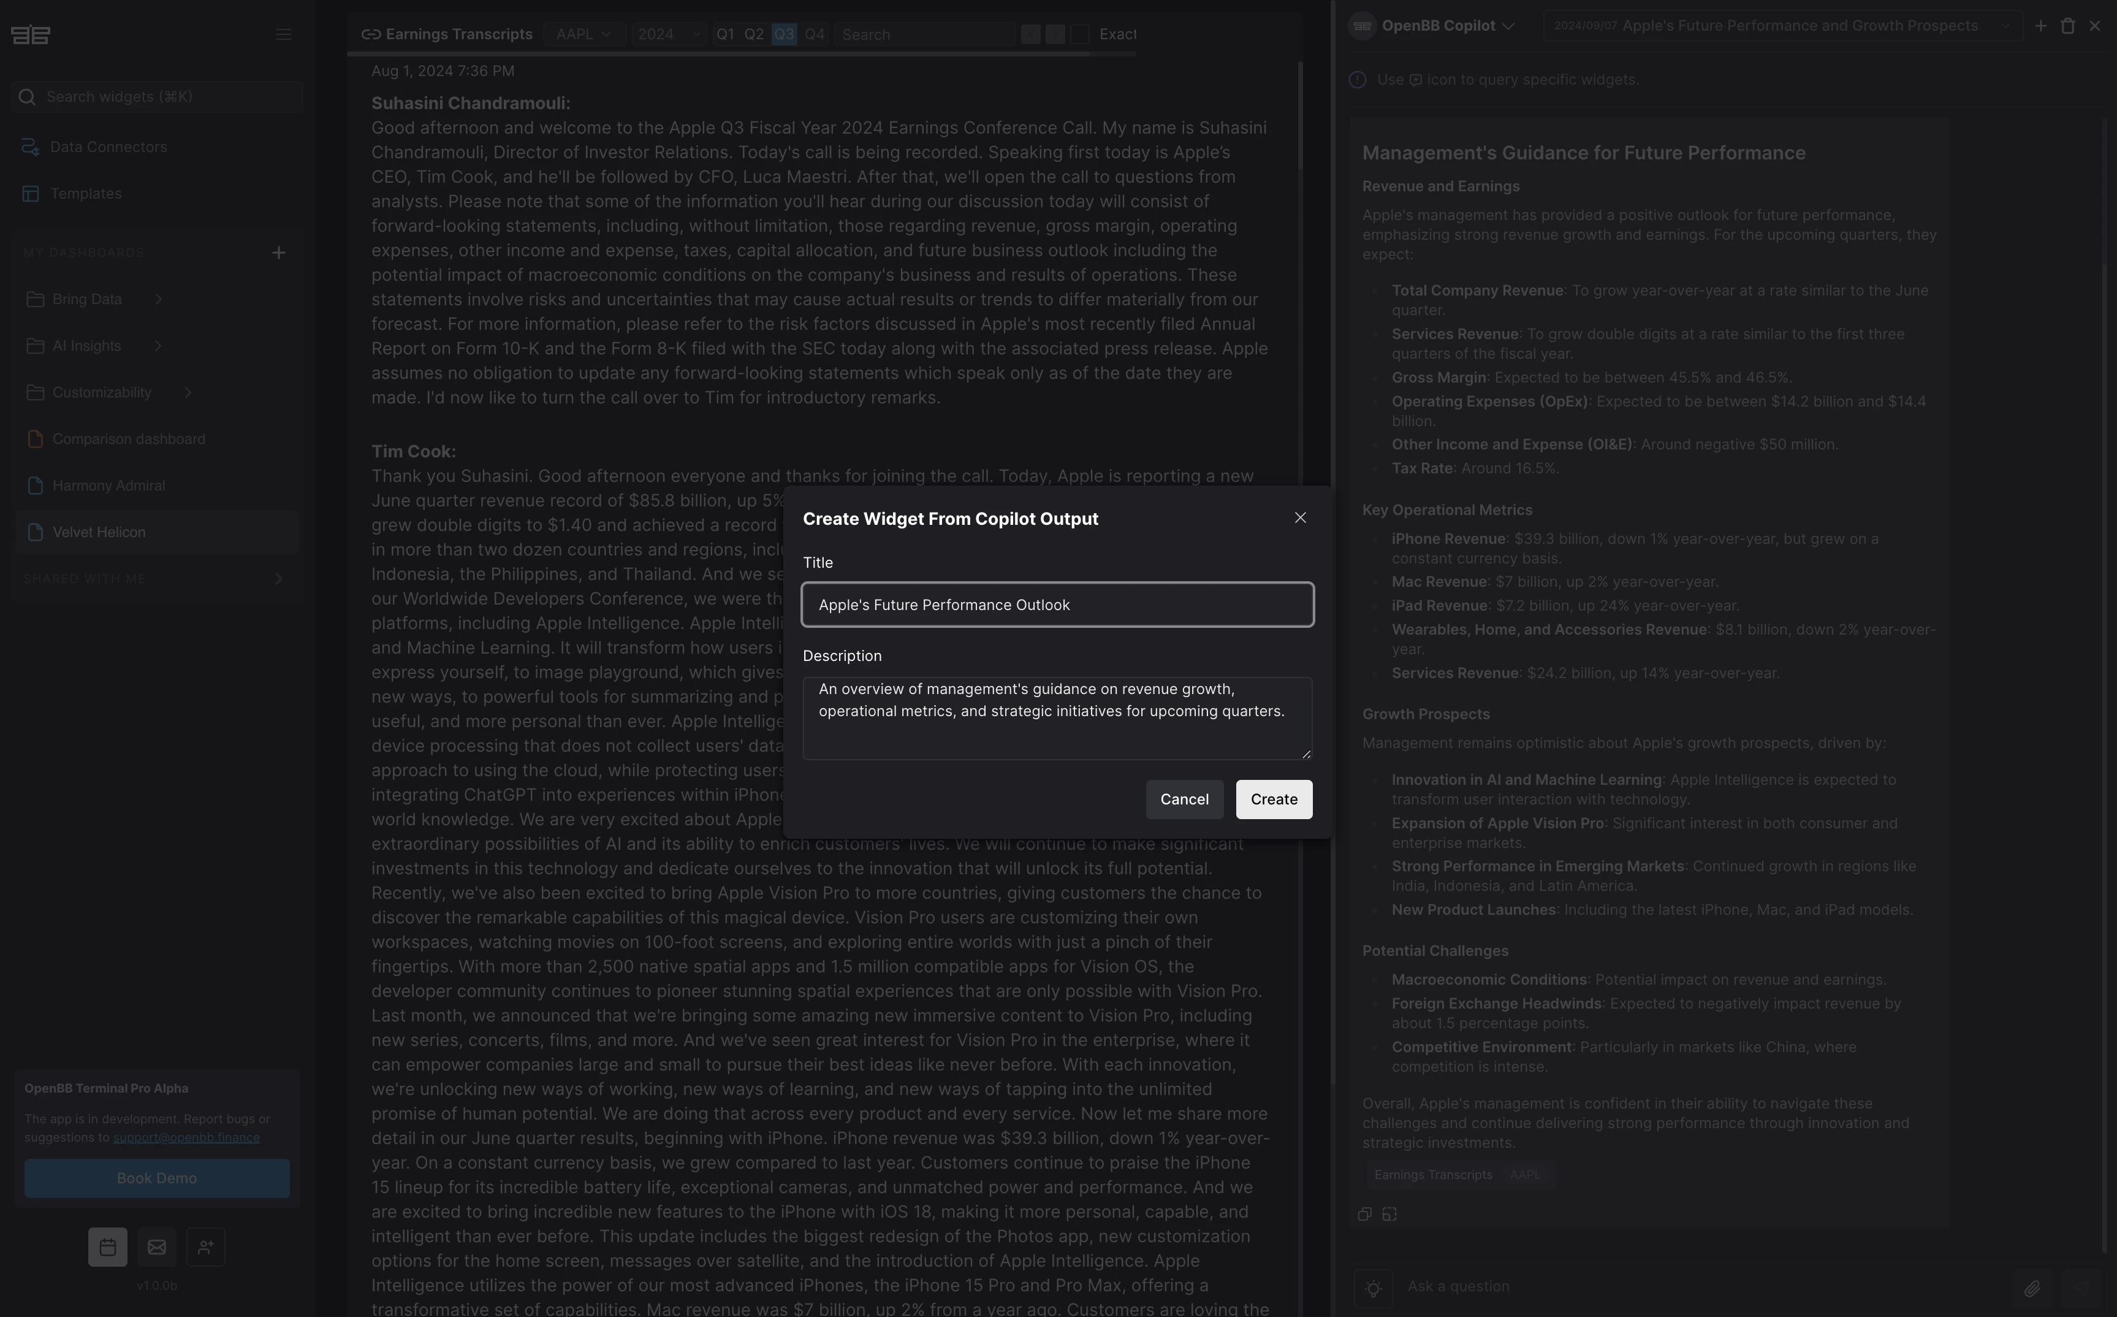Expand the OpenBB Copilot model chevron

coord(1508,26)
